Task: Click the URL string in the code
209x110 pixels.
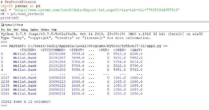Action: [x=96, y=10]
